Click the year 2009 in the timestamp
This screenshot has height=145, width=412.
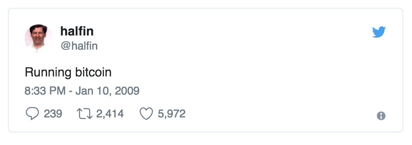tap(127, 91)
